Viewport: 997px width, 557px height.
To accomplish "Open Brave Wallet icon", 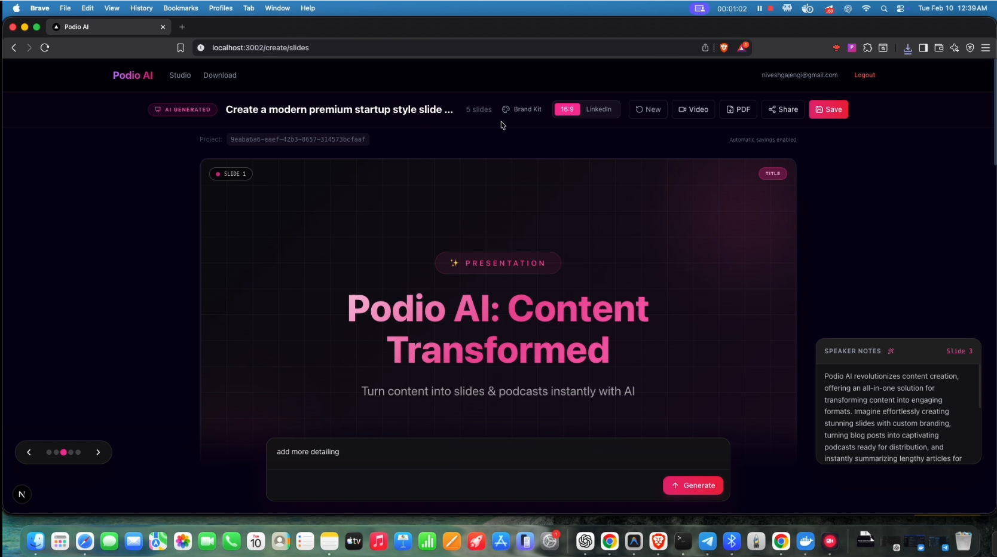I will (x=938, y=48).
